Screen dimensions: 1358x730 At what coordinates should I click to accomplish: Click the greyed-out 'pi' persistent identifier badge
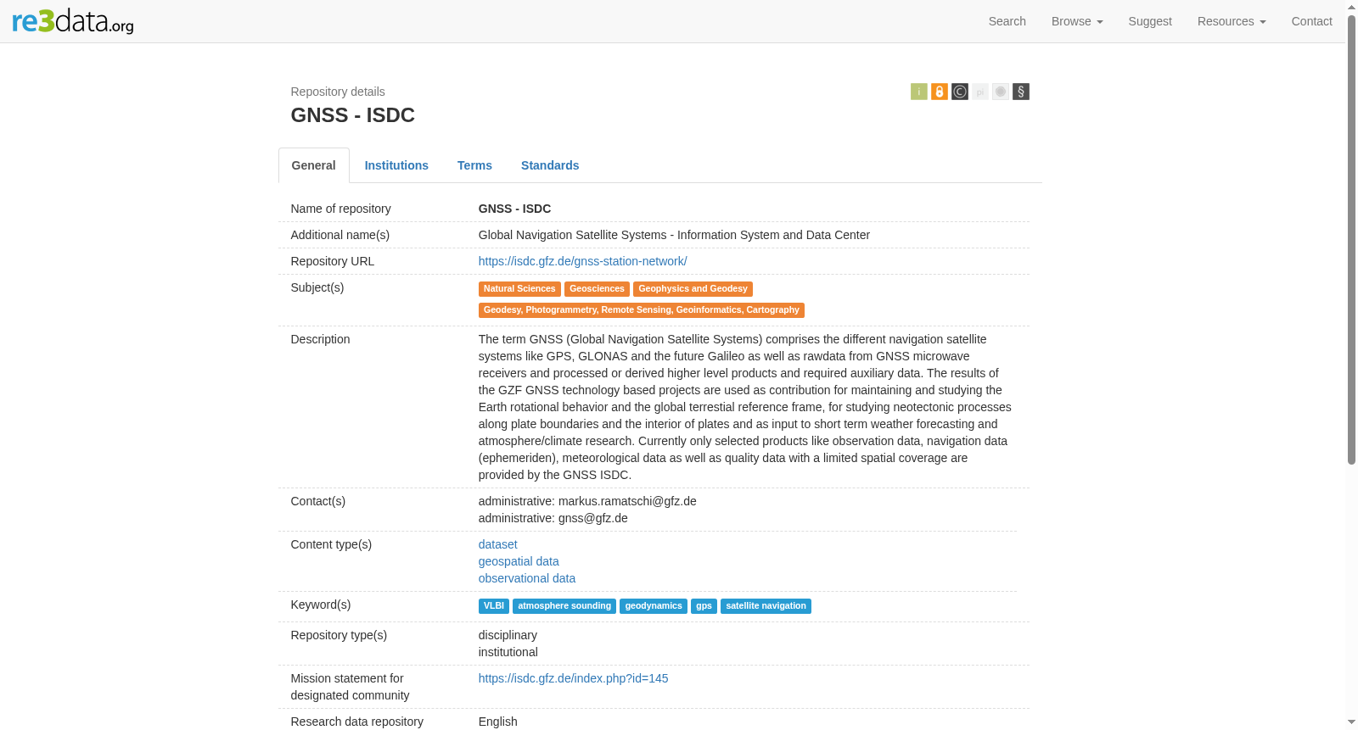[x=980, y=92]
